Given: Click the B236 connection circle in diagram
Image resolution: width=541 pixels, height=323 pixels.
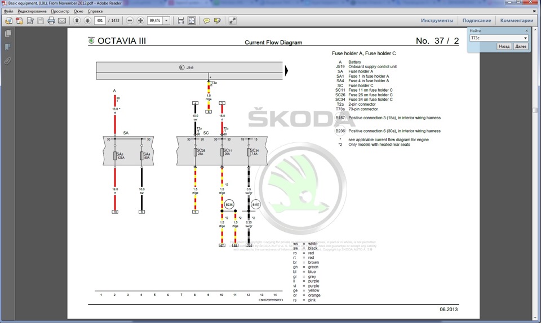Looking at the screenshot, I should coord(229,204).
